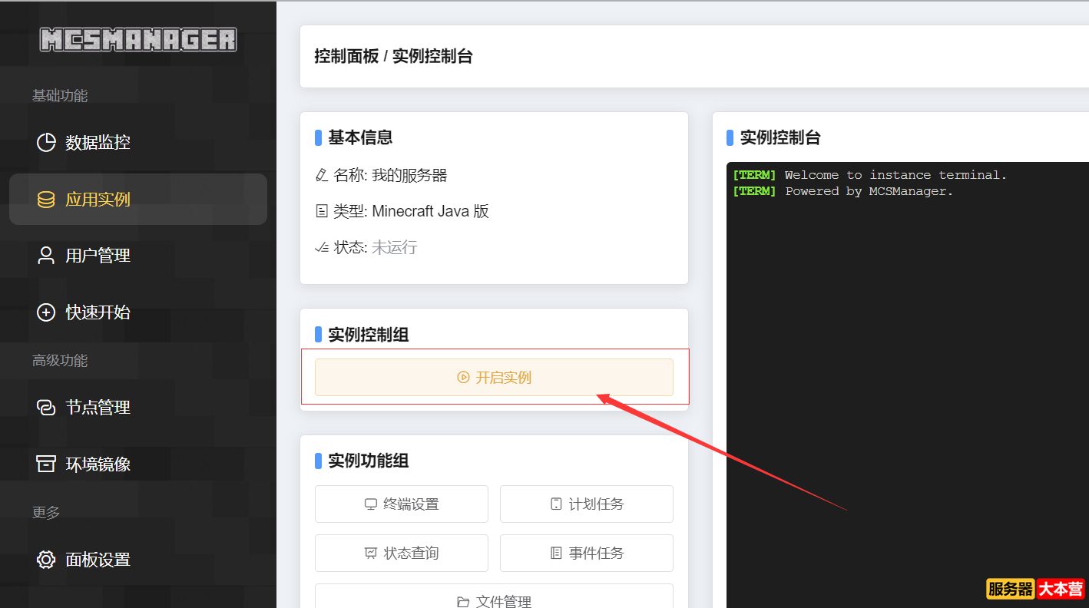Click the 环境镜像 container icon
Image resolution: width=1089 pixels, height=608 pixels.
click(46, 464)
